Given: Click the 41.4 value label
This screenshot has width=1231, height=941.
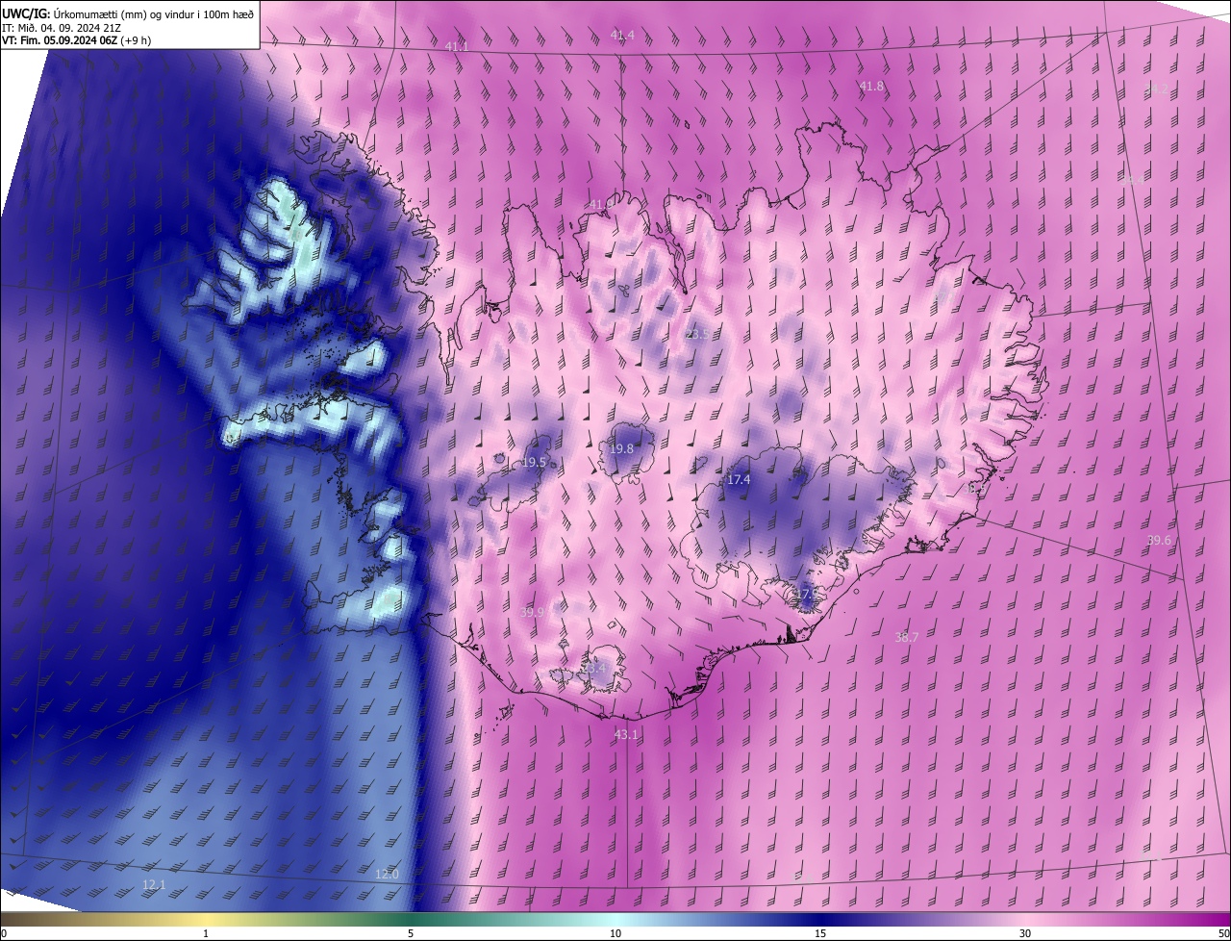Looking at the screenshot, I should (623, 35).
